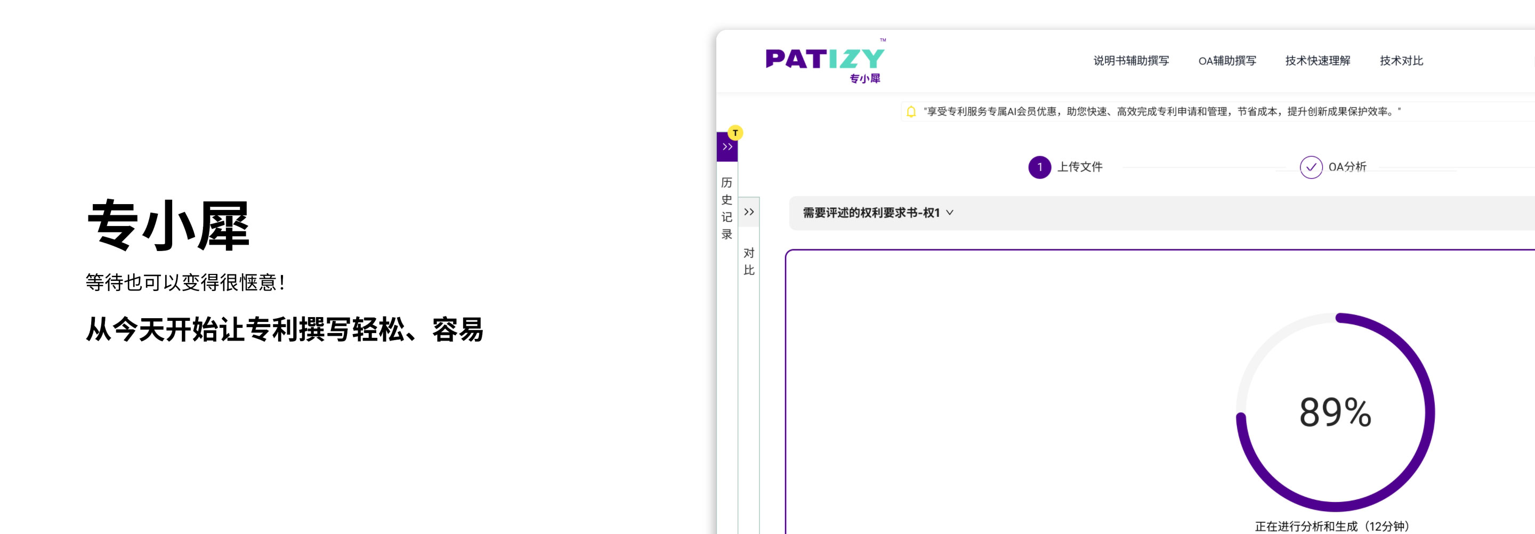The width and height of the screenshot is (1535, 534).
Task: Click the step 1 number circle
Action: click(x=1039, y=167)
